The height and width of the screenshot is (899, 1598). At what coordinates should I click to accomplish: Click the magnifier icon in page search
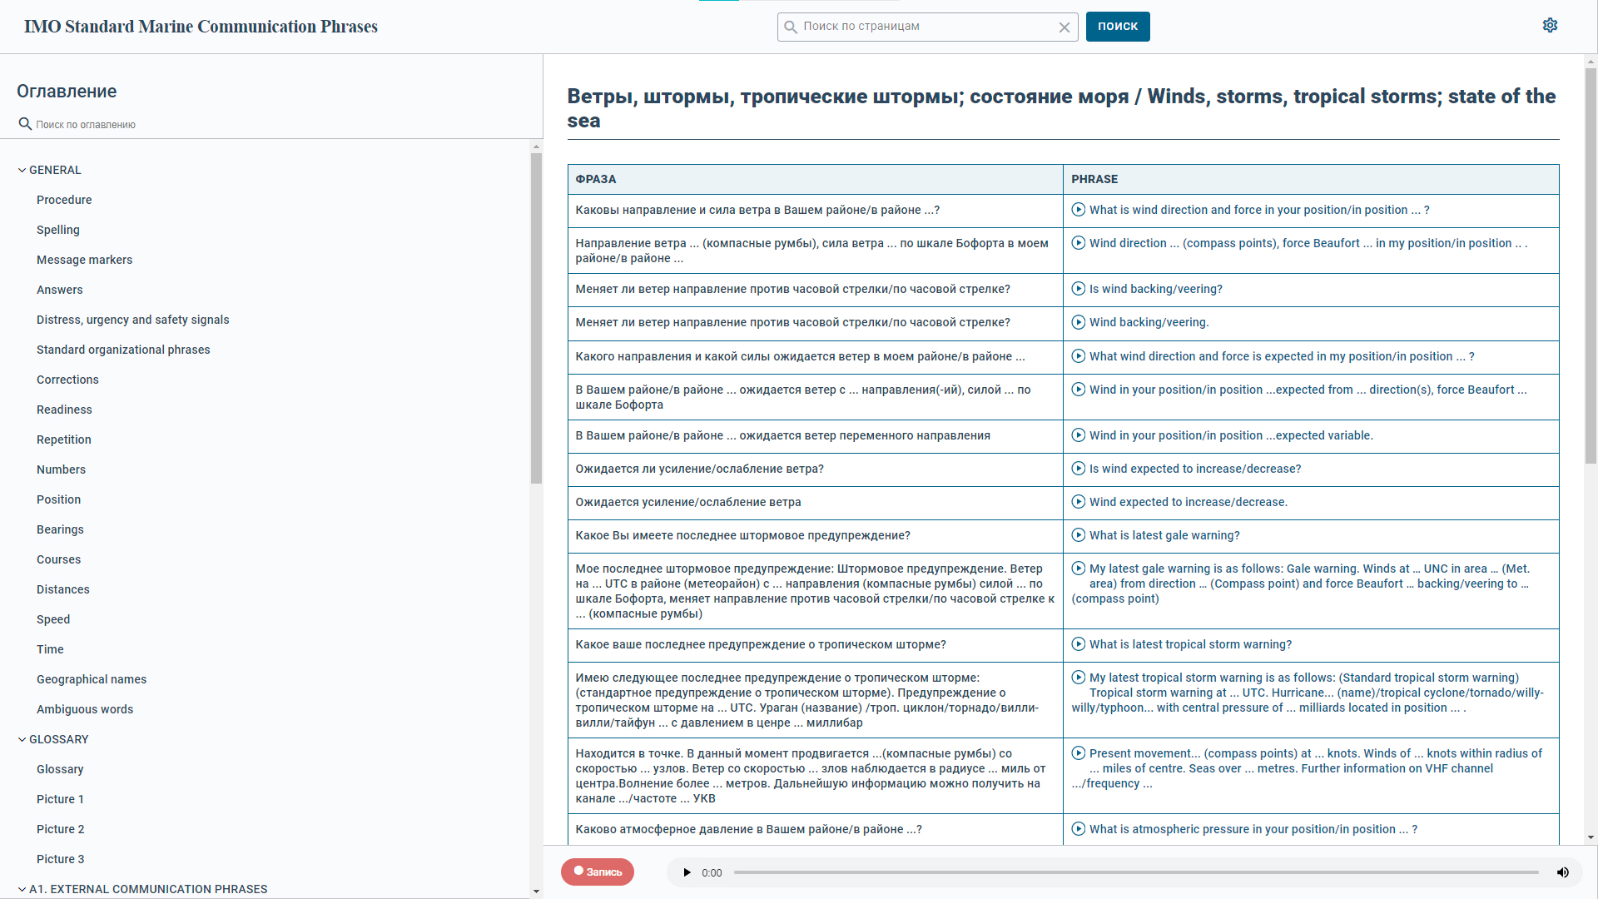(x=791, y=27)
